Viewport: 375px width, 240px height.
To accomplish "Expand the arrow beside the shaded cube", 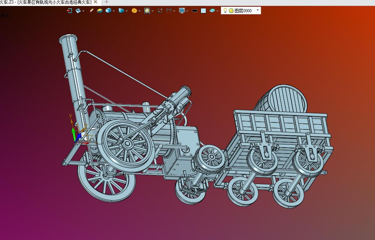I will click(x=114, y=11).
